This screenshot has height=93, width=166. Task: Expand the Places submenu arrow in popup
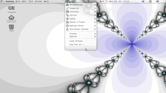(x=95, y=34)
